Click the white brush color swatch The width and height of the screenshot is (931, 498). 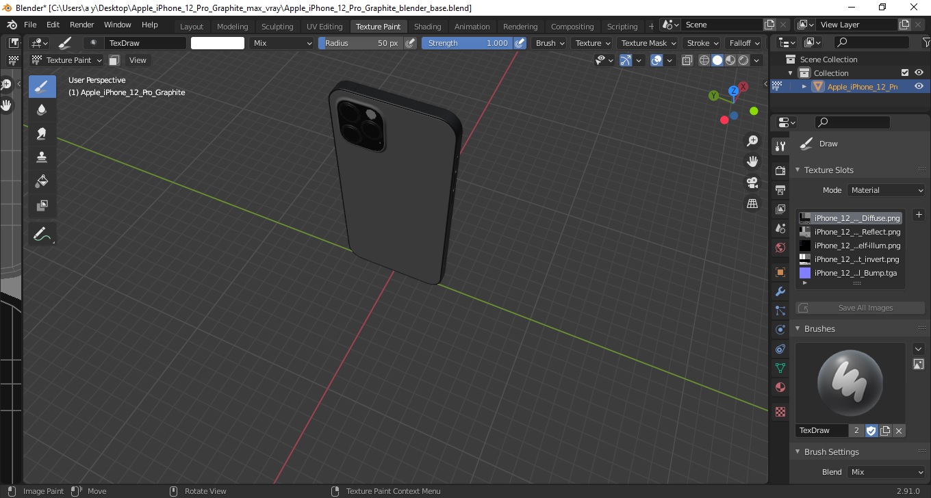(218, 43)
